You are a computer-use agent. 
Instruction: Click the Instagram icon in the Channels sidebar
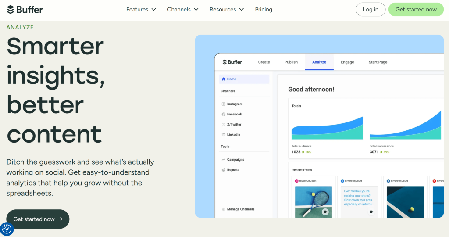coord(223,104)
